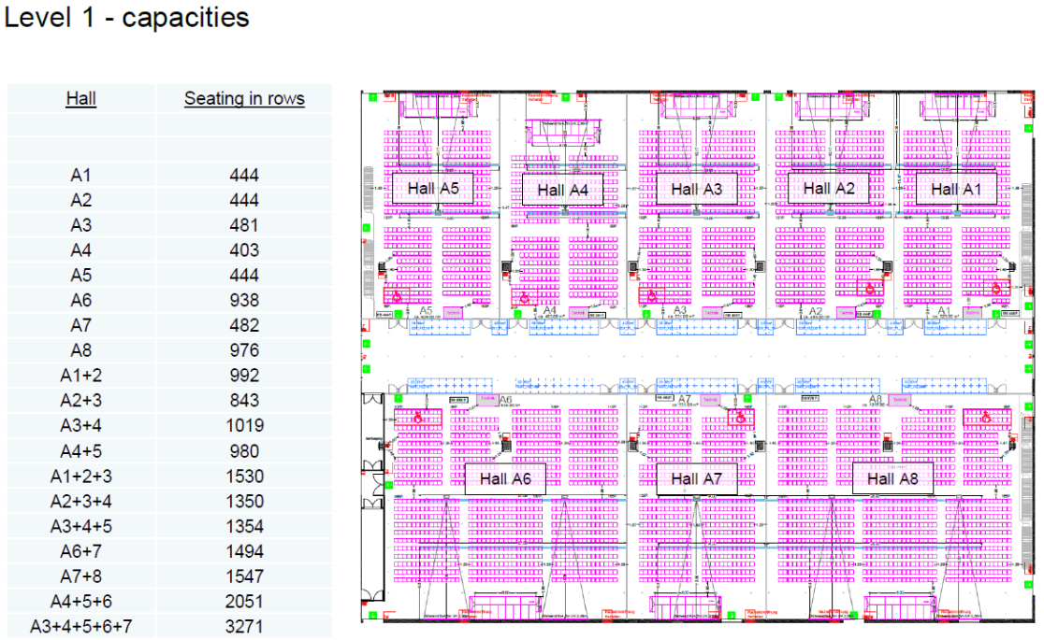The width and height of the screenshot is (1044, 640).
Task: Click the 'Level 1 - capacities' title
Action: pyautogui.click(x=126, y=17)
